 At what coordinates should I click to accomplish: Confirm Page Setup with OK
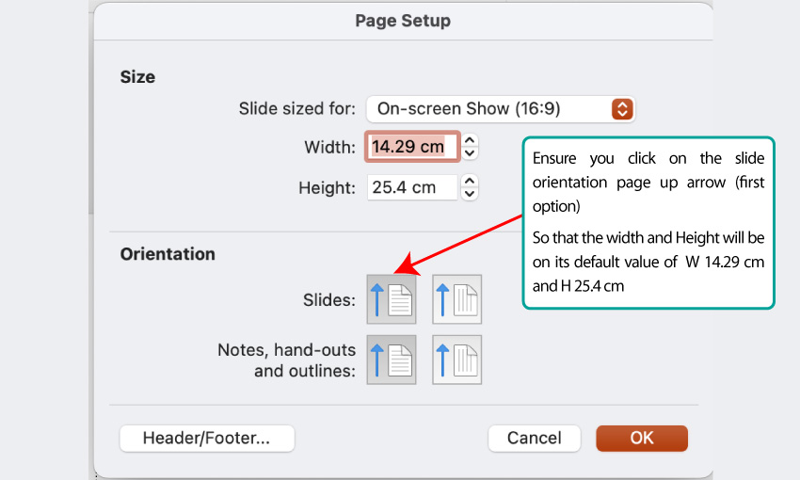pos(642,439)
